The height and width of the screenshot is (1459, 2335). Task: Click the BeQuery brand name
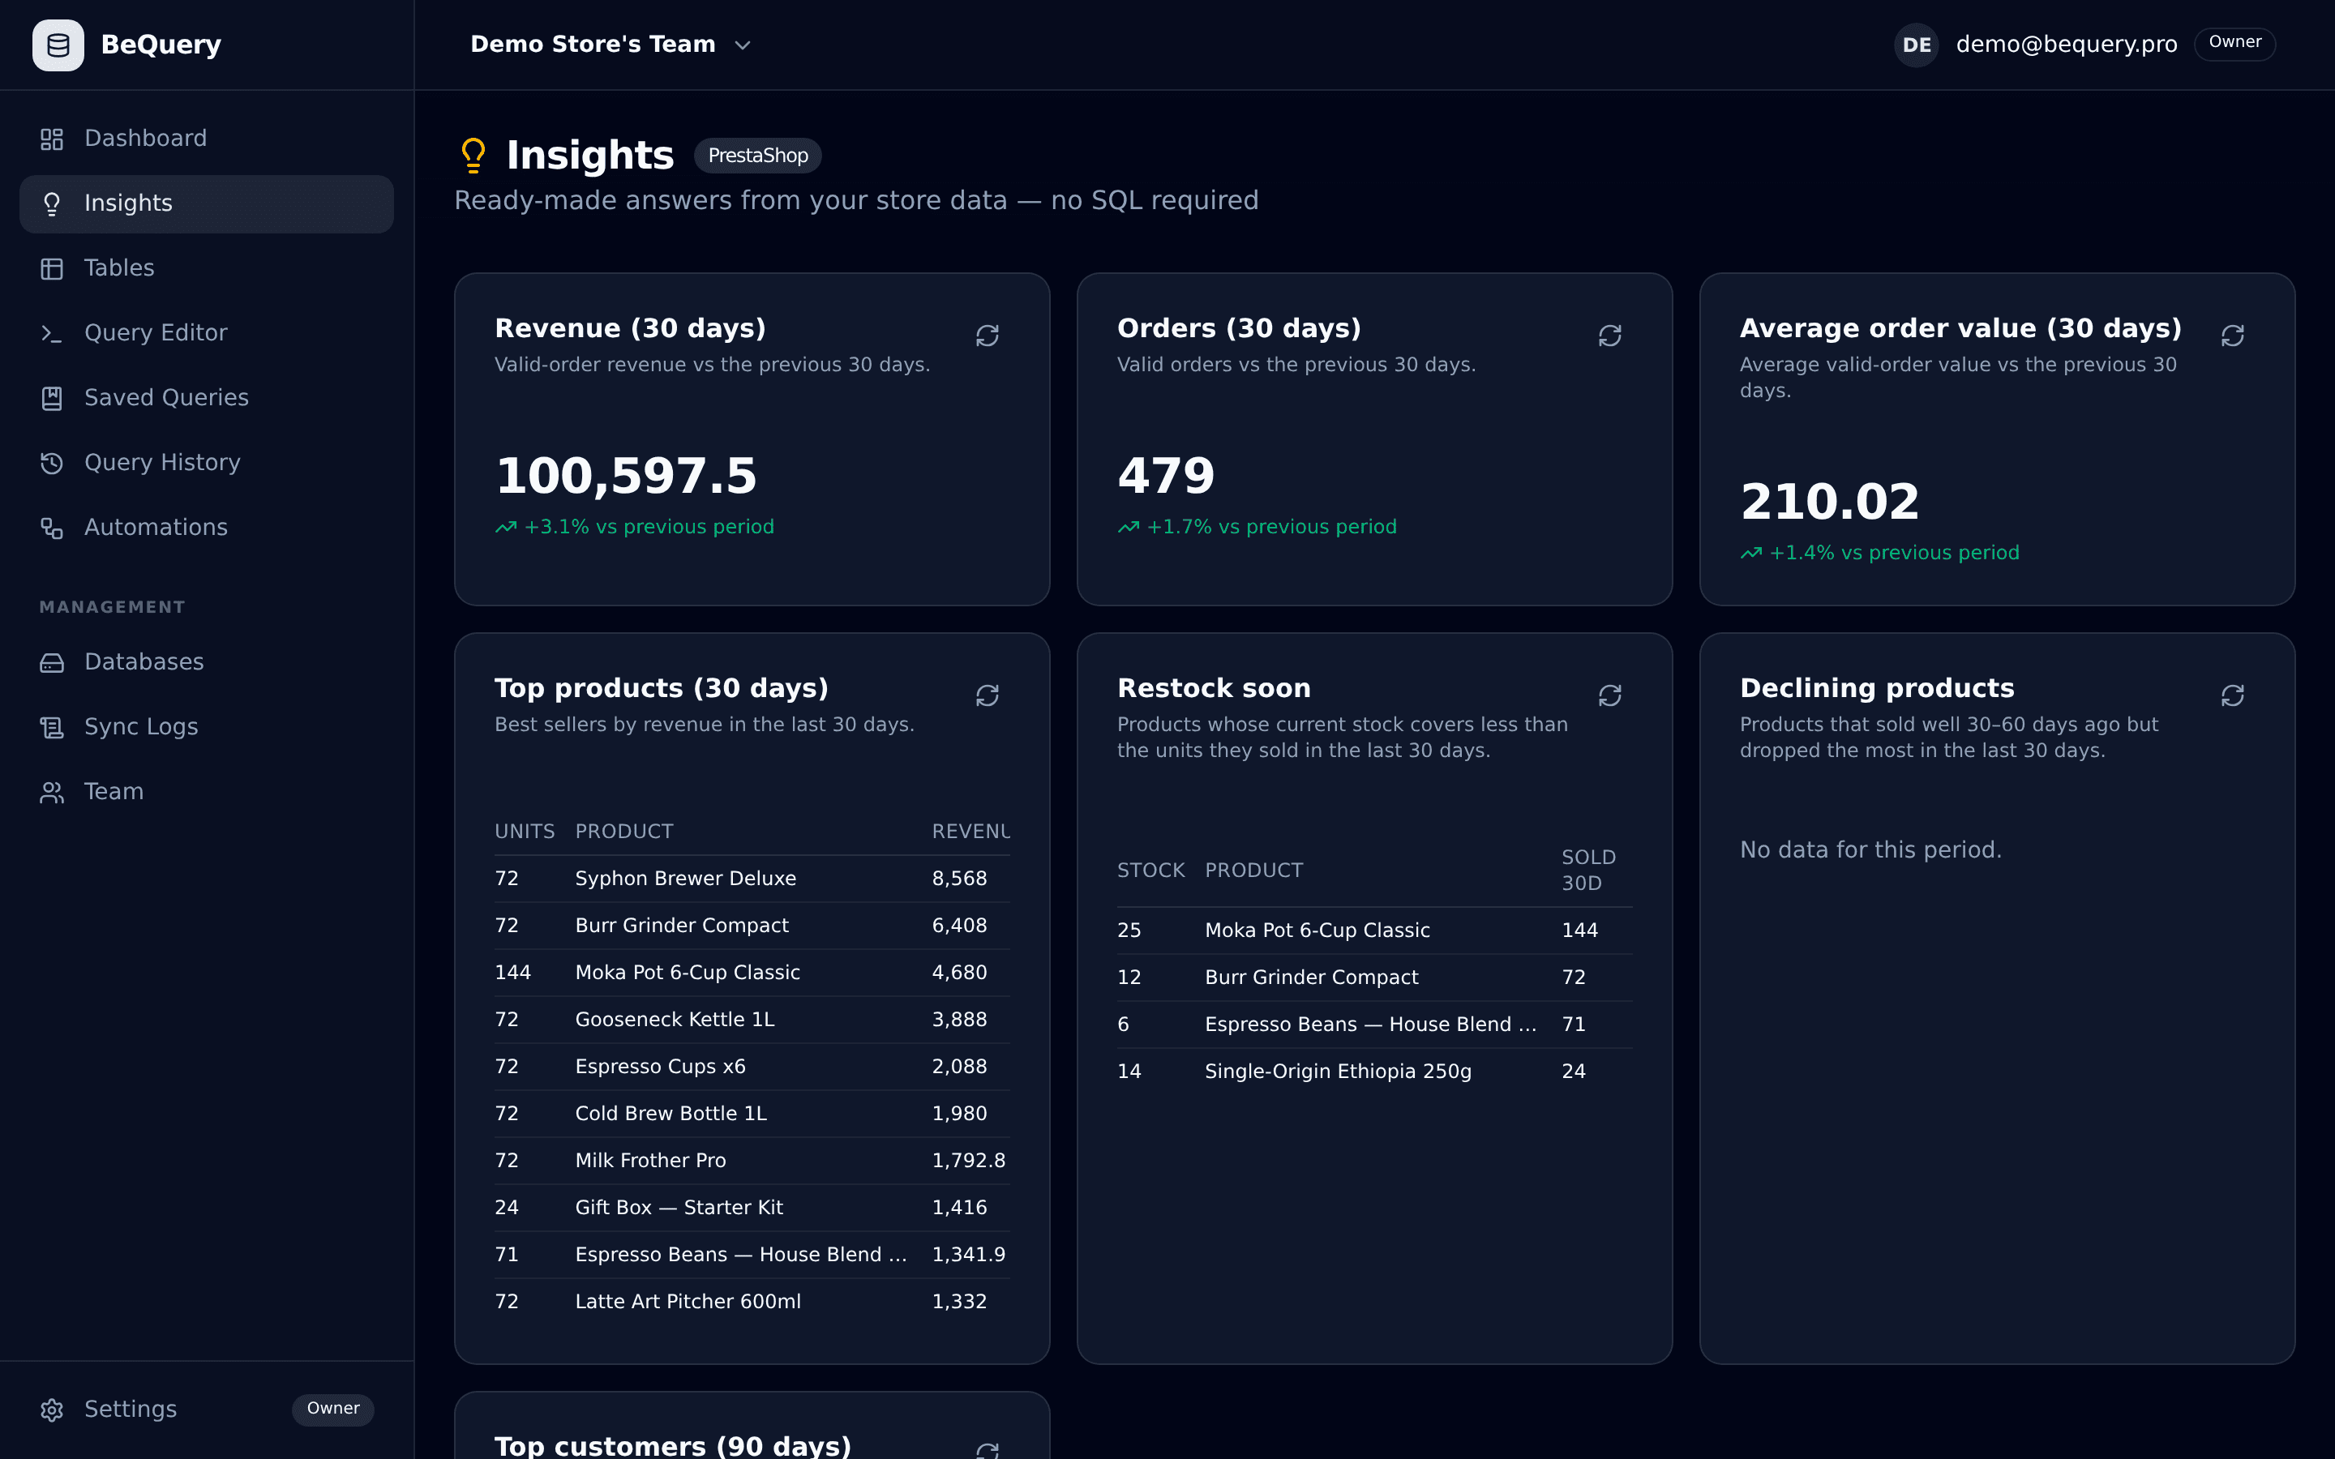tap(161, 45)
